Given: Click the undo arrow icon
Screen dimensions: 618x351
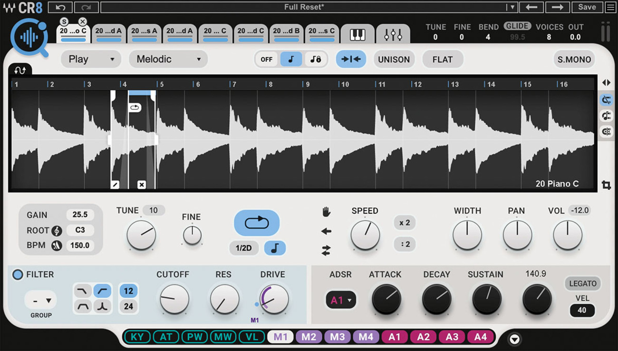Looking at the screenshot, I should point(60,7).
